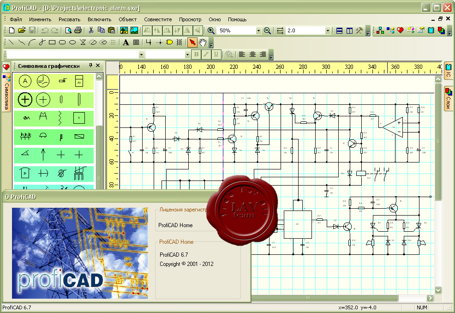Open a file with the folder icon
This screenshot has width=455, height=313.
22,30
